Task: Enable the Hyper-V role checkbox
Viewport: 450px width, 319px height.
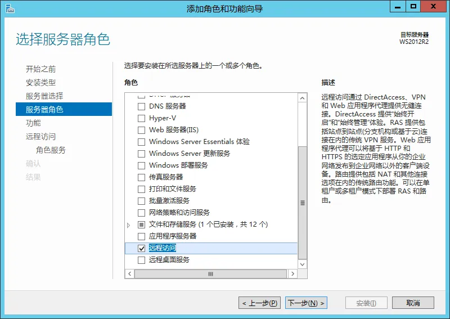Action: tap(142, 118)
